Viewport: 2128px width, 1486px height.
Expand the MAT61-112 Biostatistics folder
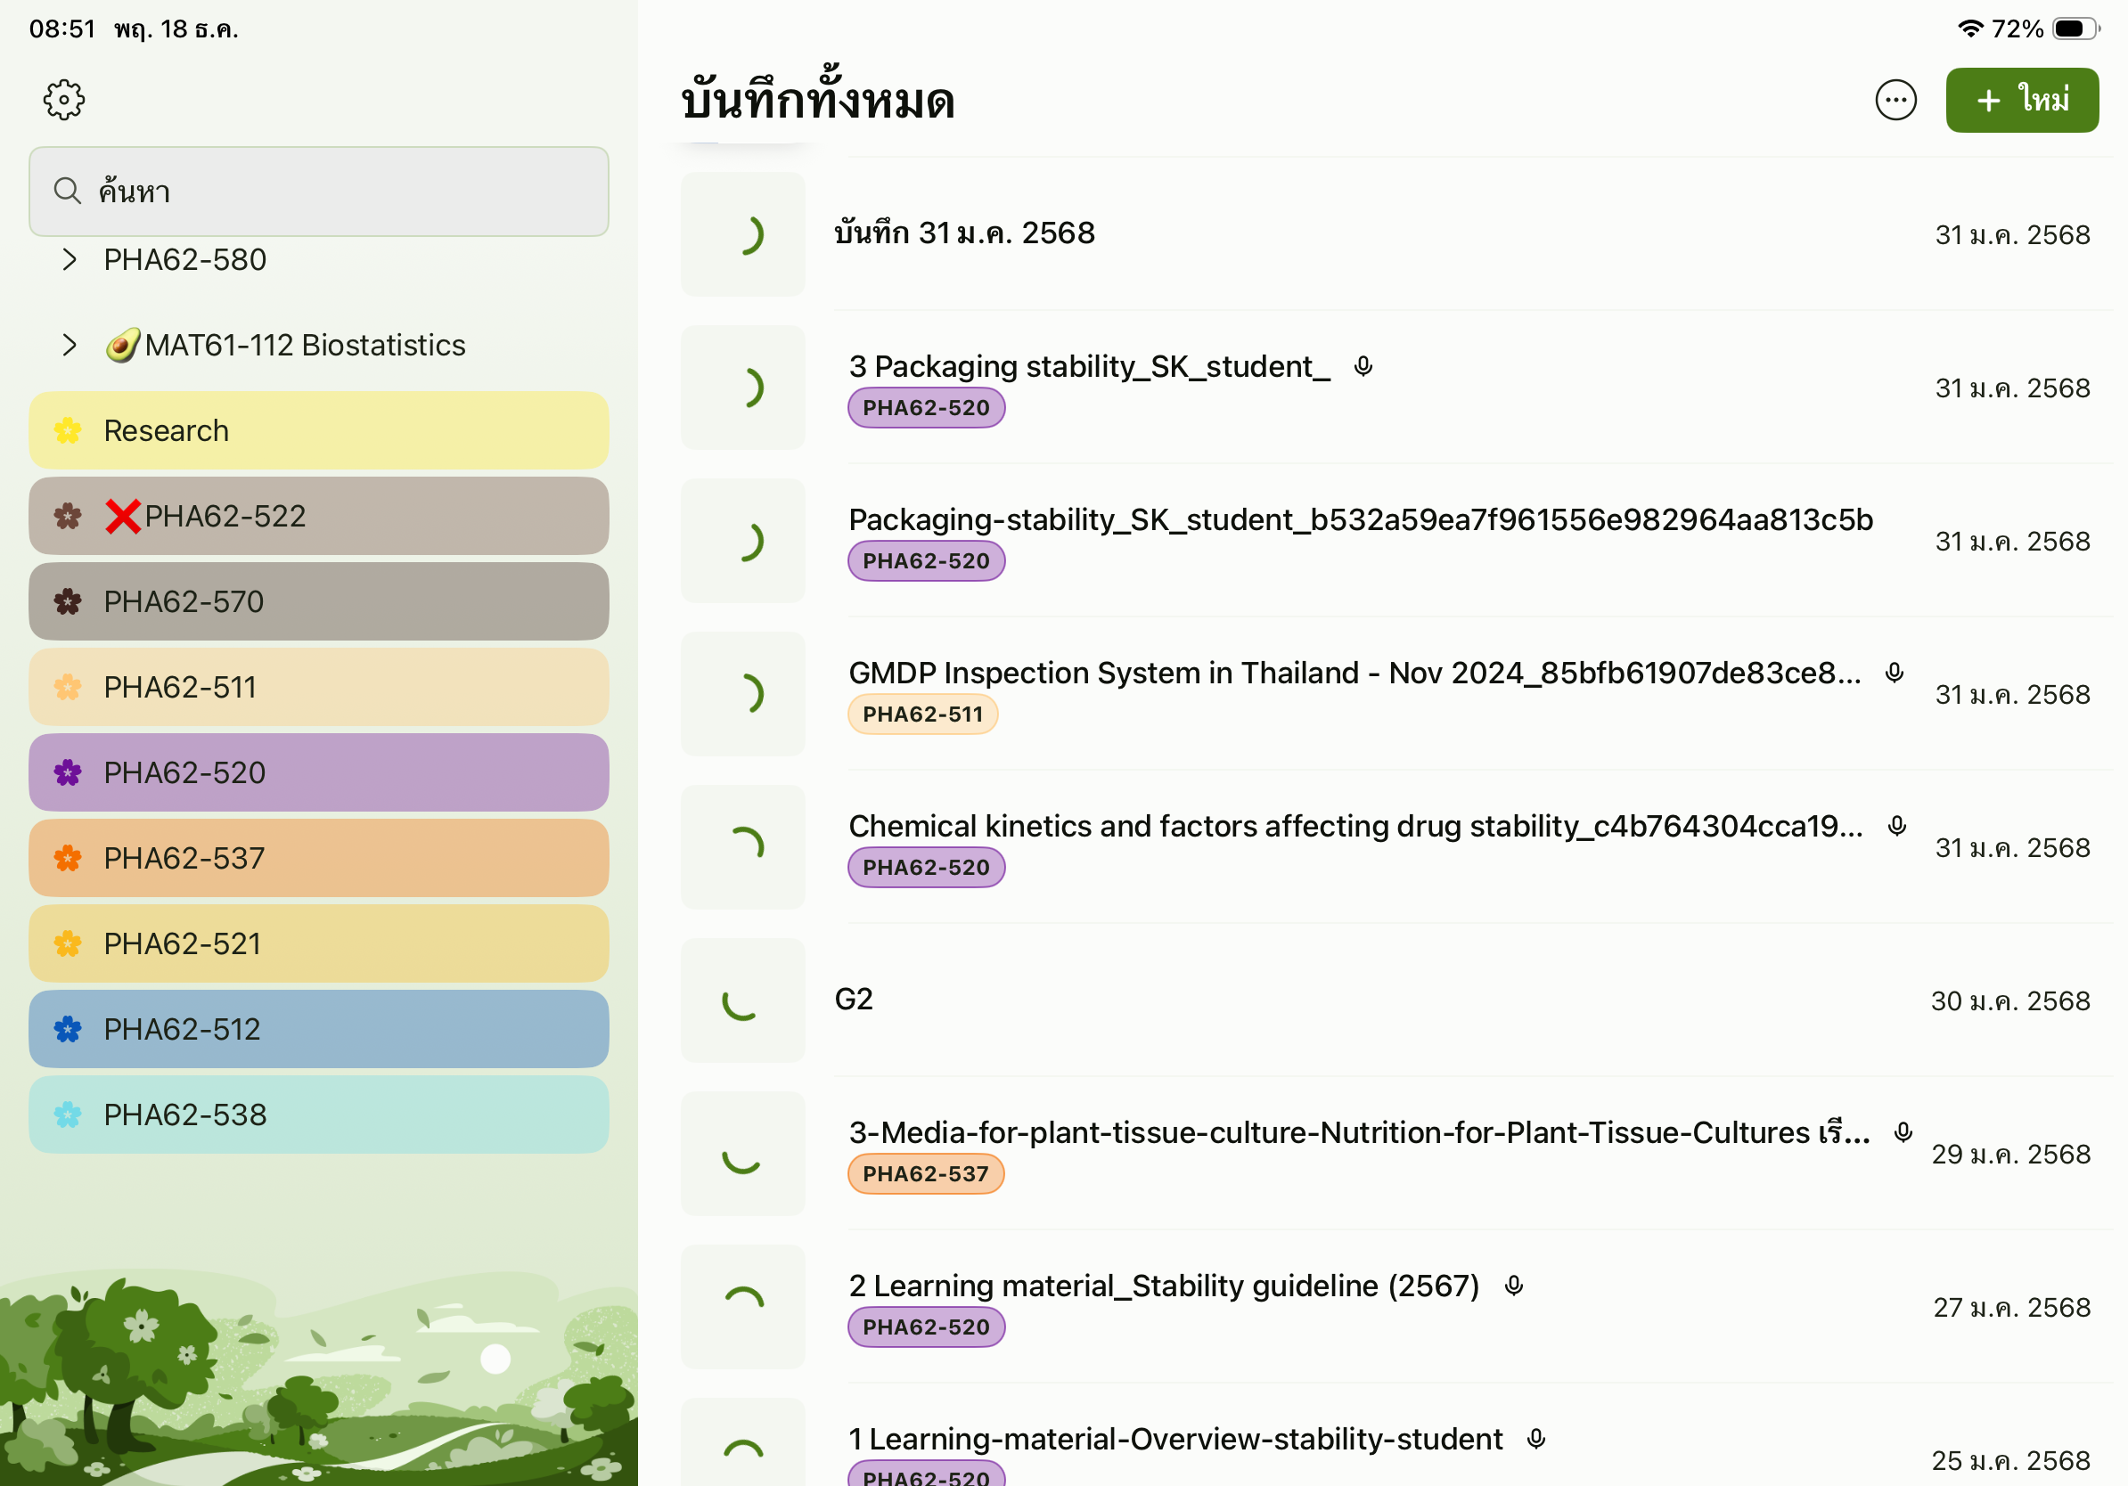(70, 346)
